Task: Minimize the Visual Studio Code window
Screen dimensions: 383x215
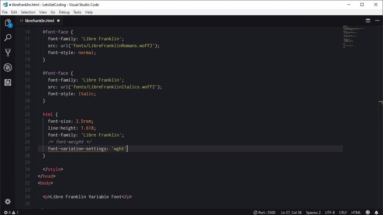Action: [x=349, y=4]
